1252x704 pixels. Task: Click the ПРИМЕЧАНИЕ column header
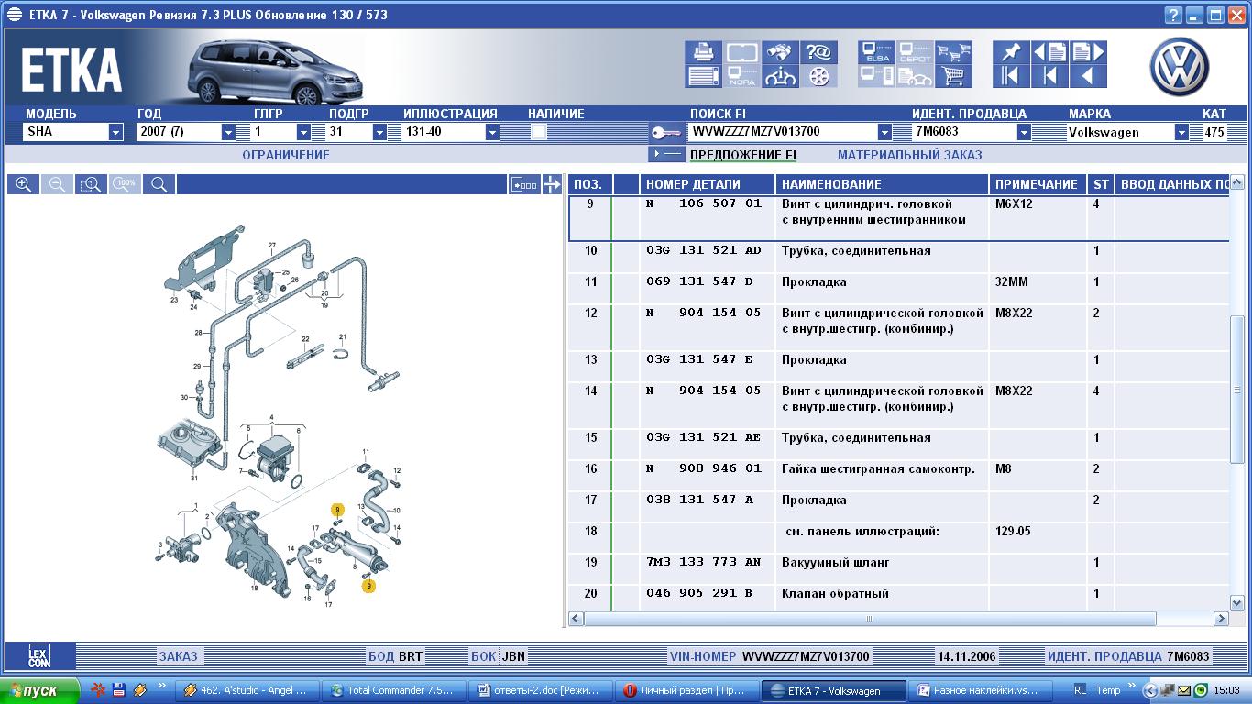pos(1038,184)
